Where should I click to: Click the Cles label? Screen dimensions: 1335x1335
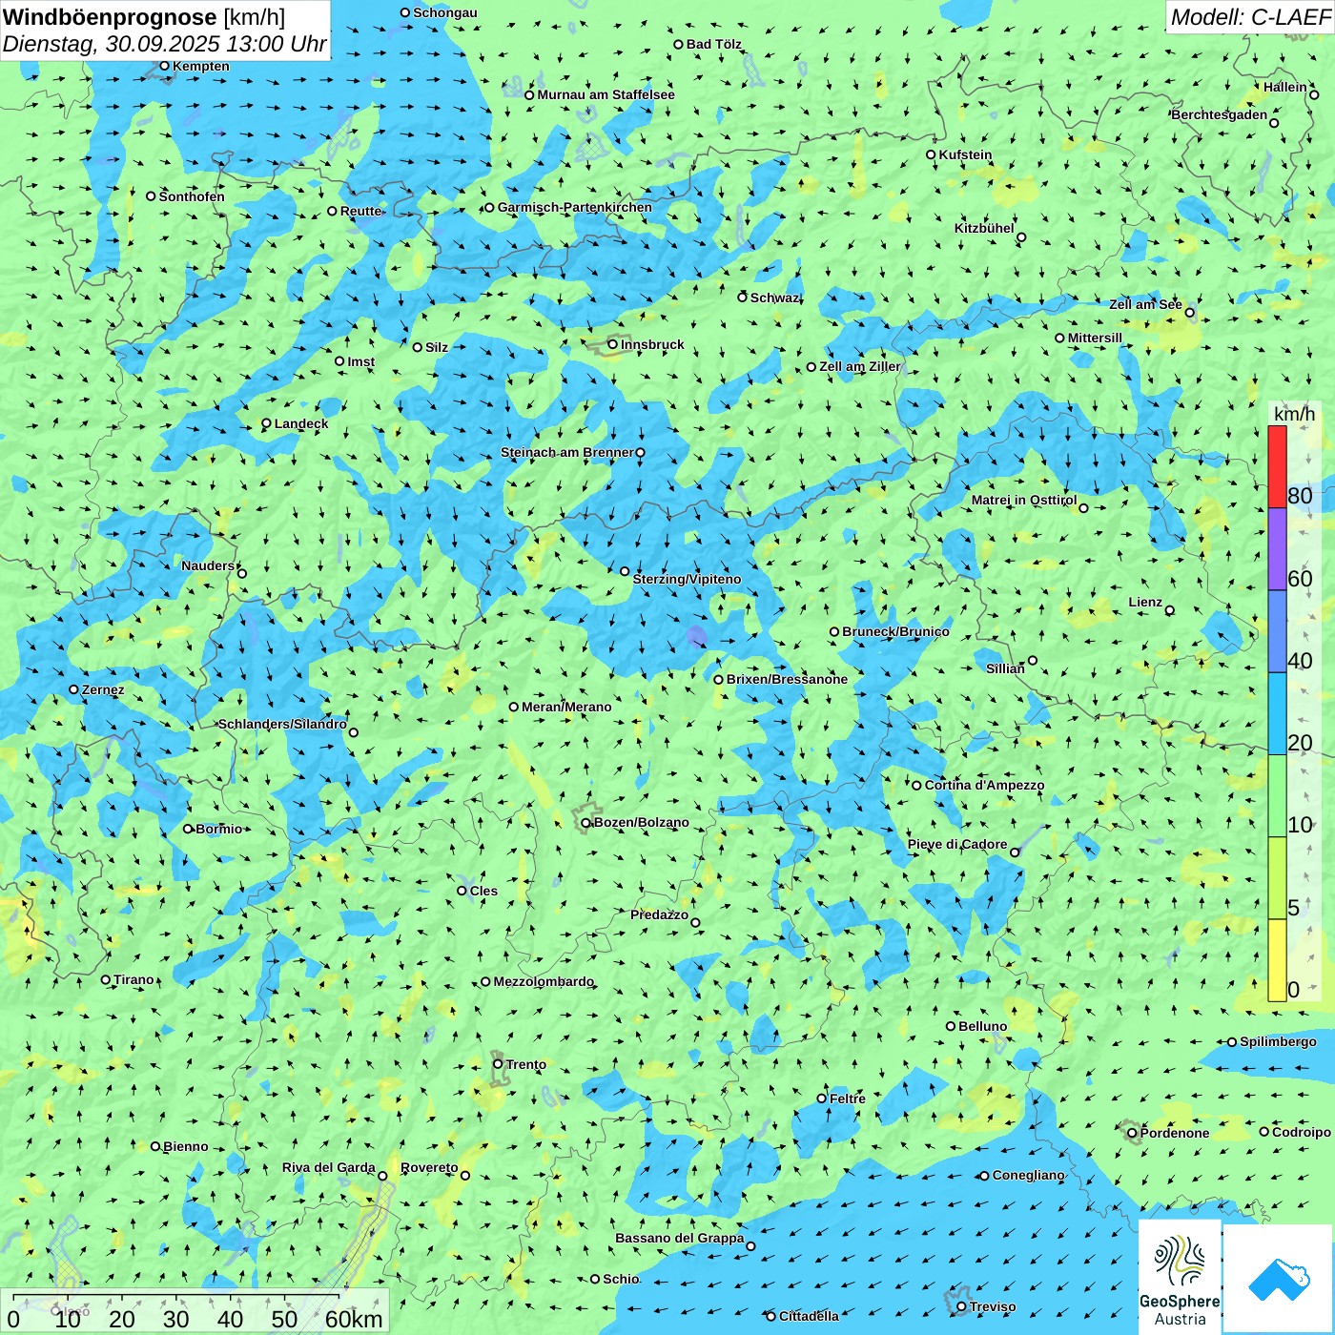coord(483,891)
